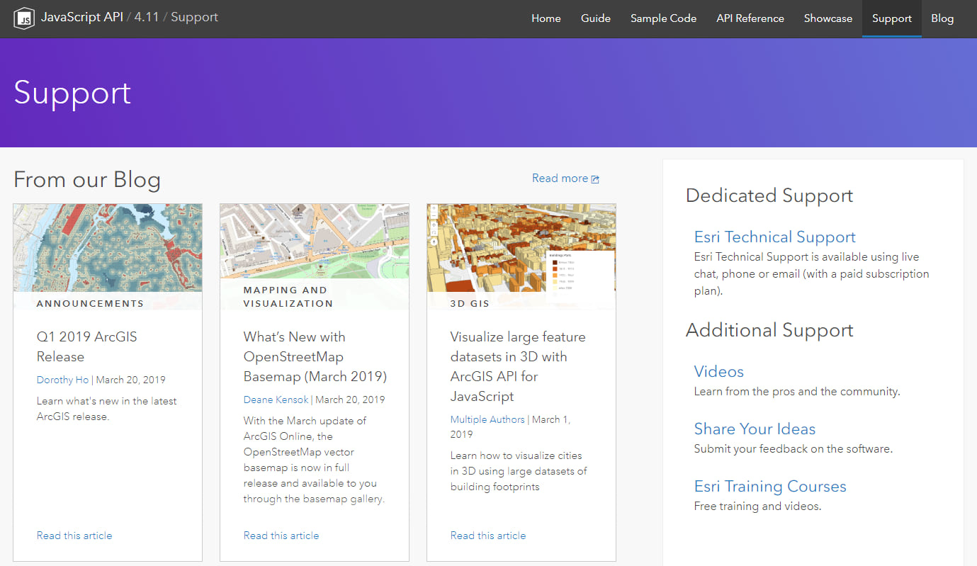The width and height of the screenshot is (977, 566).
Task: Go to the Guide page
Action: (x=596, y=18)
